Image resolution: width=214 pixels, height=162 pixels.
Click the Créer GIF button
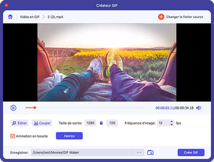191,152
